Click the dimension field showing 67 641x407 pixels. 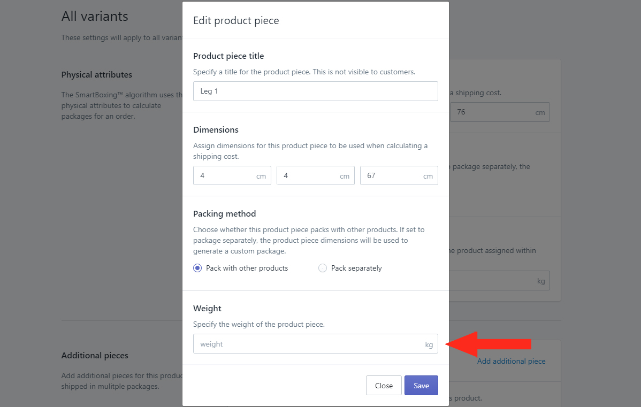pos(399,175)
